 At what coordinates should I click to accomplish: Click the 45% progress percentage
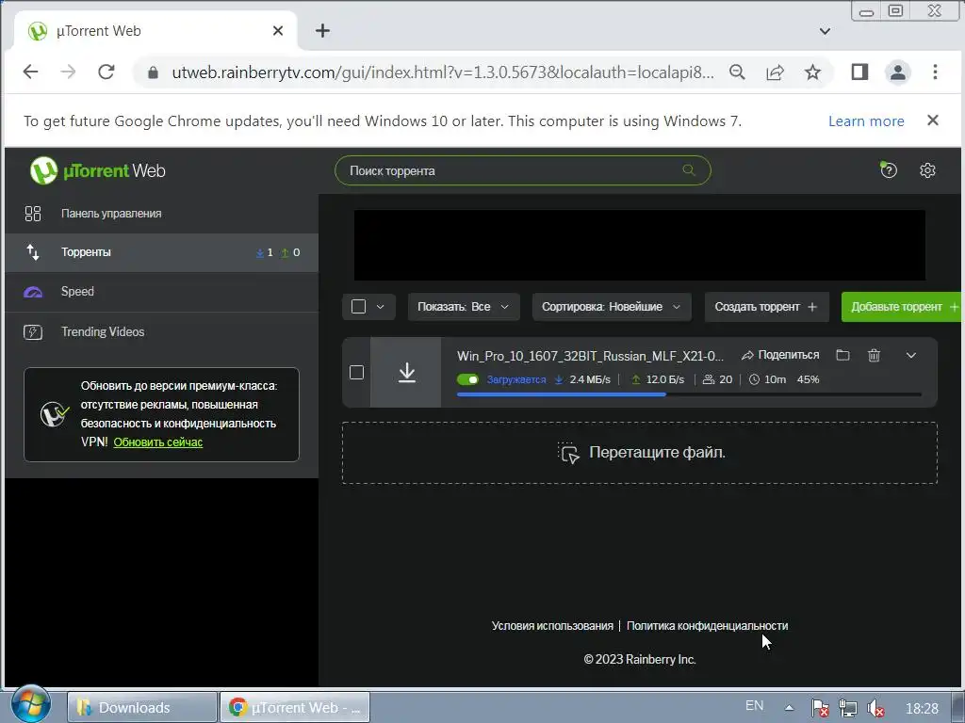tap(808, 379)
